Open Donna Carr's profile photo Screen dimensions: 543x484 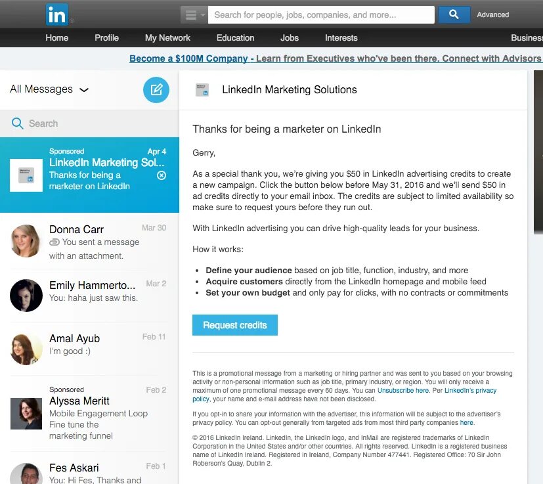(x=26, y=241)
